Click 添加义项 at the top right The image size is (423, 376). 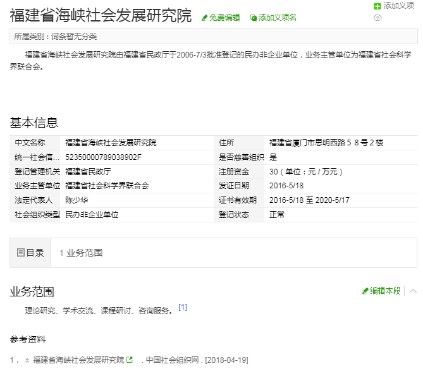[398, 6]
